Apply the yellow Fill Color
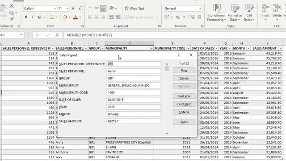 click(x=65, y=17)
